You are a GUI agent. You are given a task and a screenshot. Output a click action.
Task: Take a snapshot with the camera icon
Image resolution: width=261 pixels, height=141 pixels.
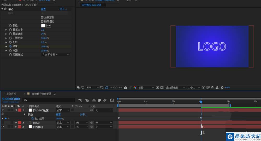126,87
